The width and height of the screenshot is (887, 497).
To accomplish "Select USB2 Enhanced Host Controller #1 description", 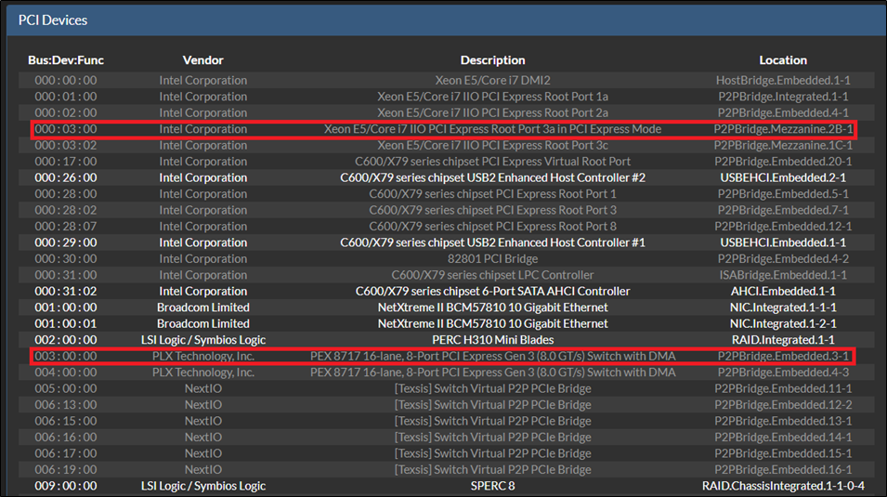I will tap(492, 242).
